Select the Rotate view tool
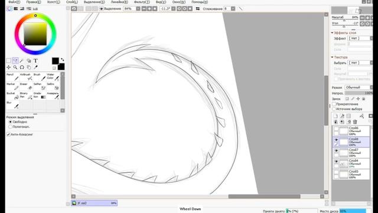This screenshot has width=378, height=213. 22,67
